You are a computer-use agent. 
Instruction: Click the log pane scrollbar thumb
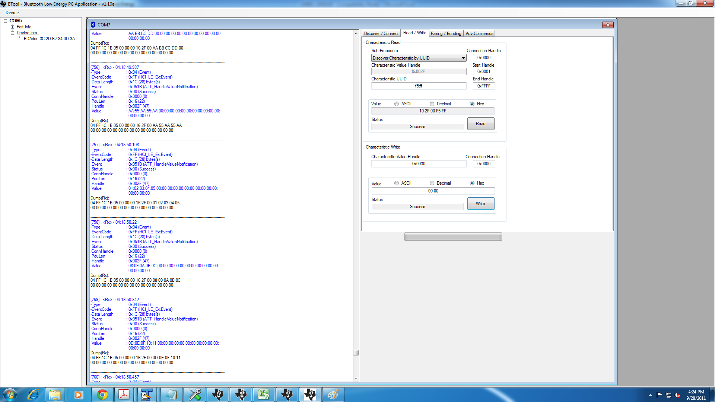pos(356,352)
